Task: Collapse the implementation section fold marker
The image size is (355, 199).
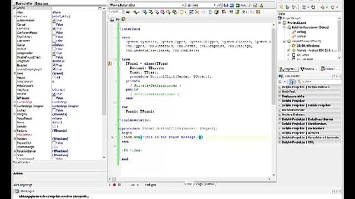Action: tap(120, 120)
